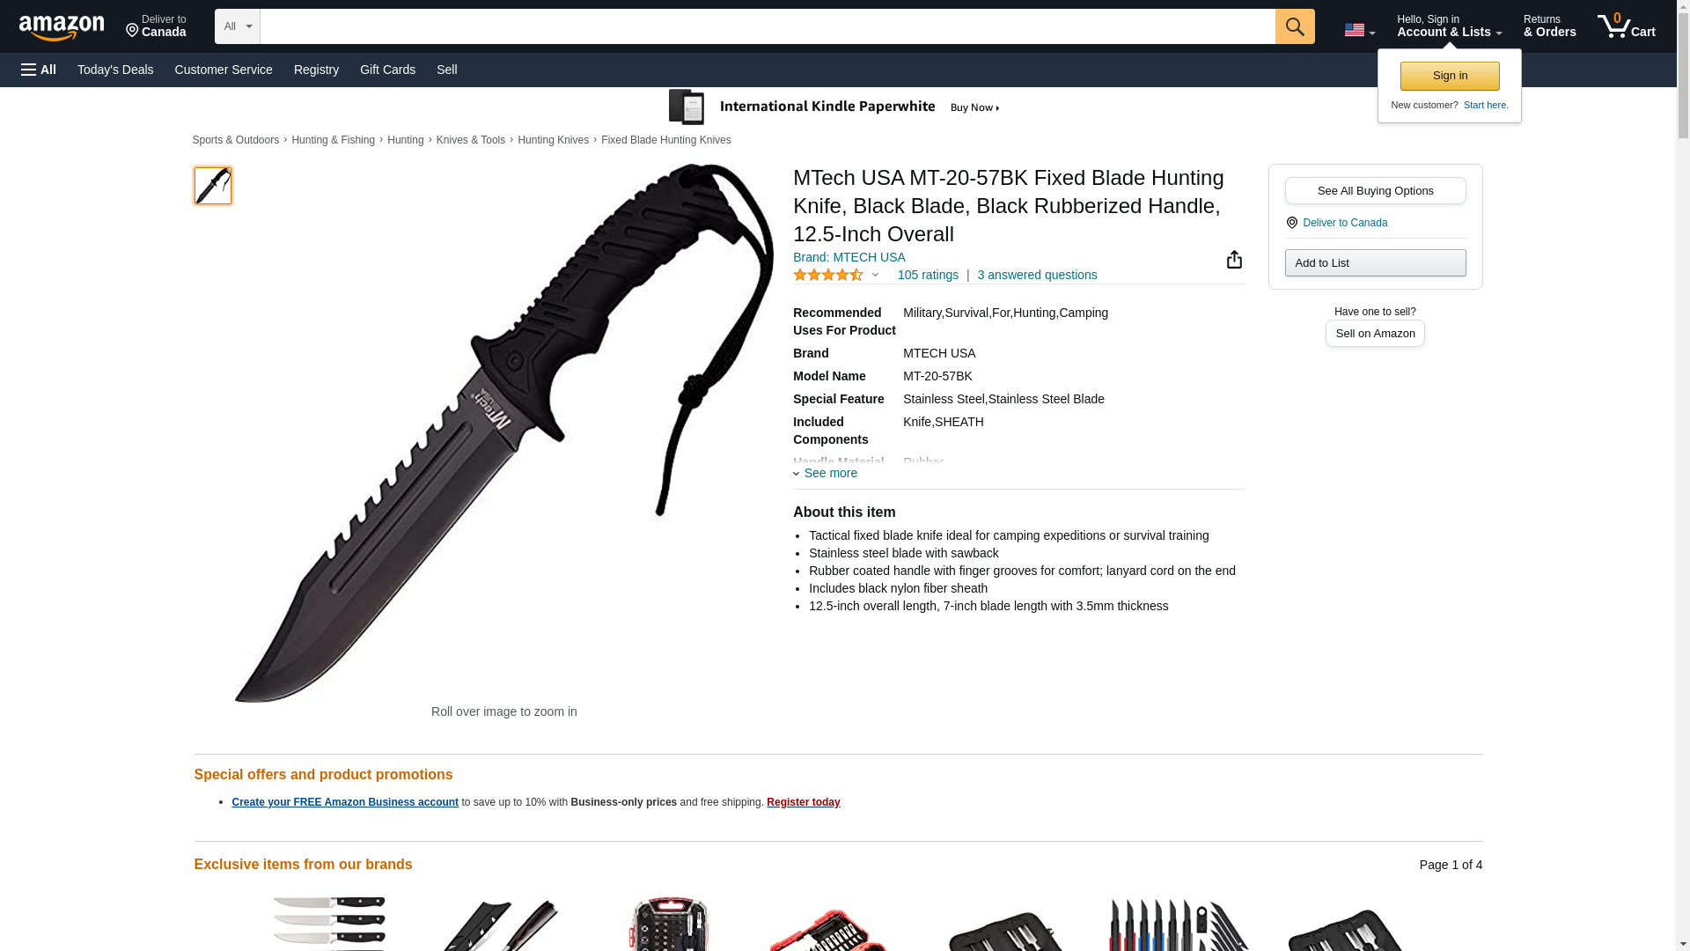
Task: Select the knife product thumbnail
Action: coord(213,186)
